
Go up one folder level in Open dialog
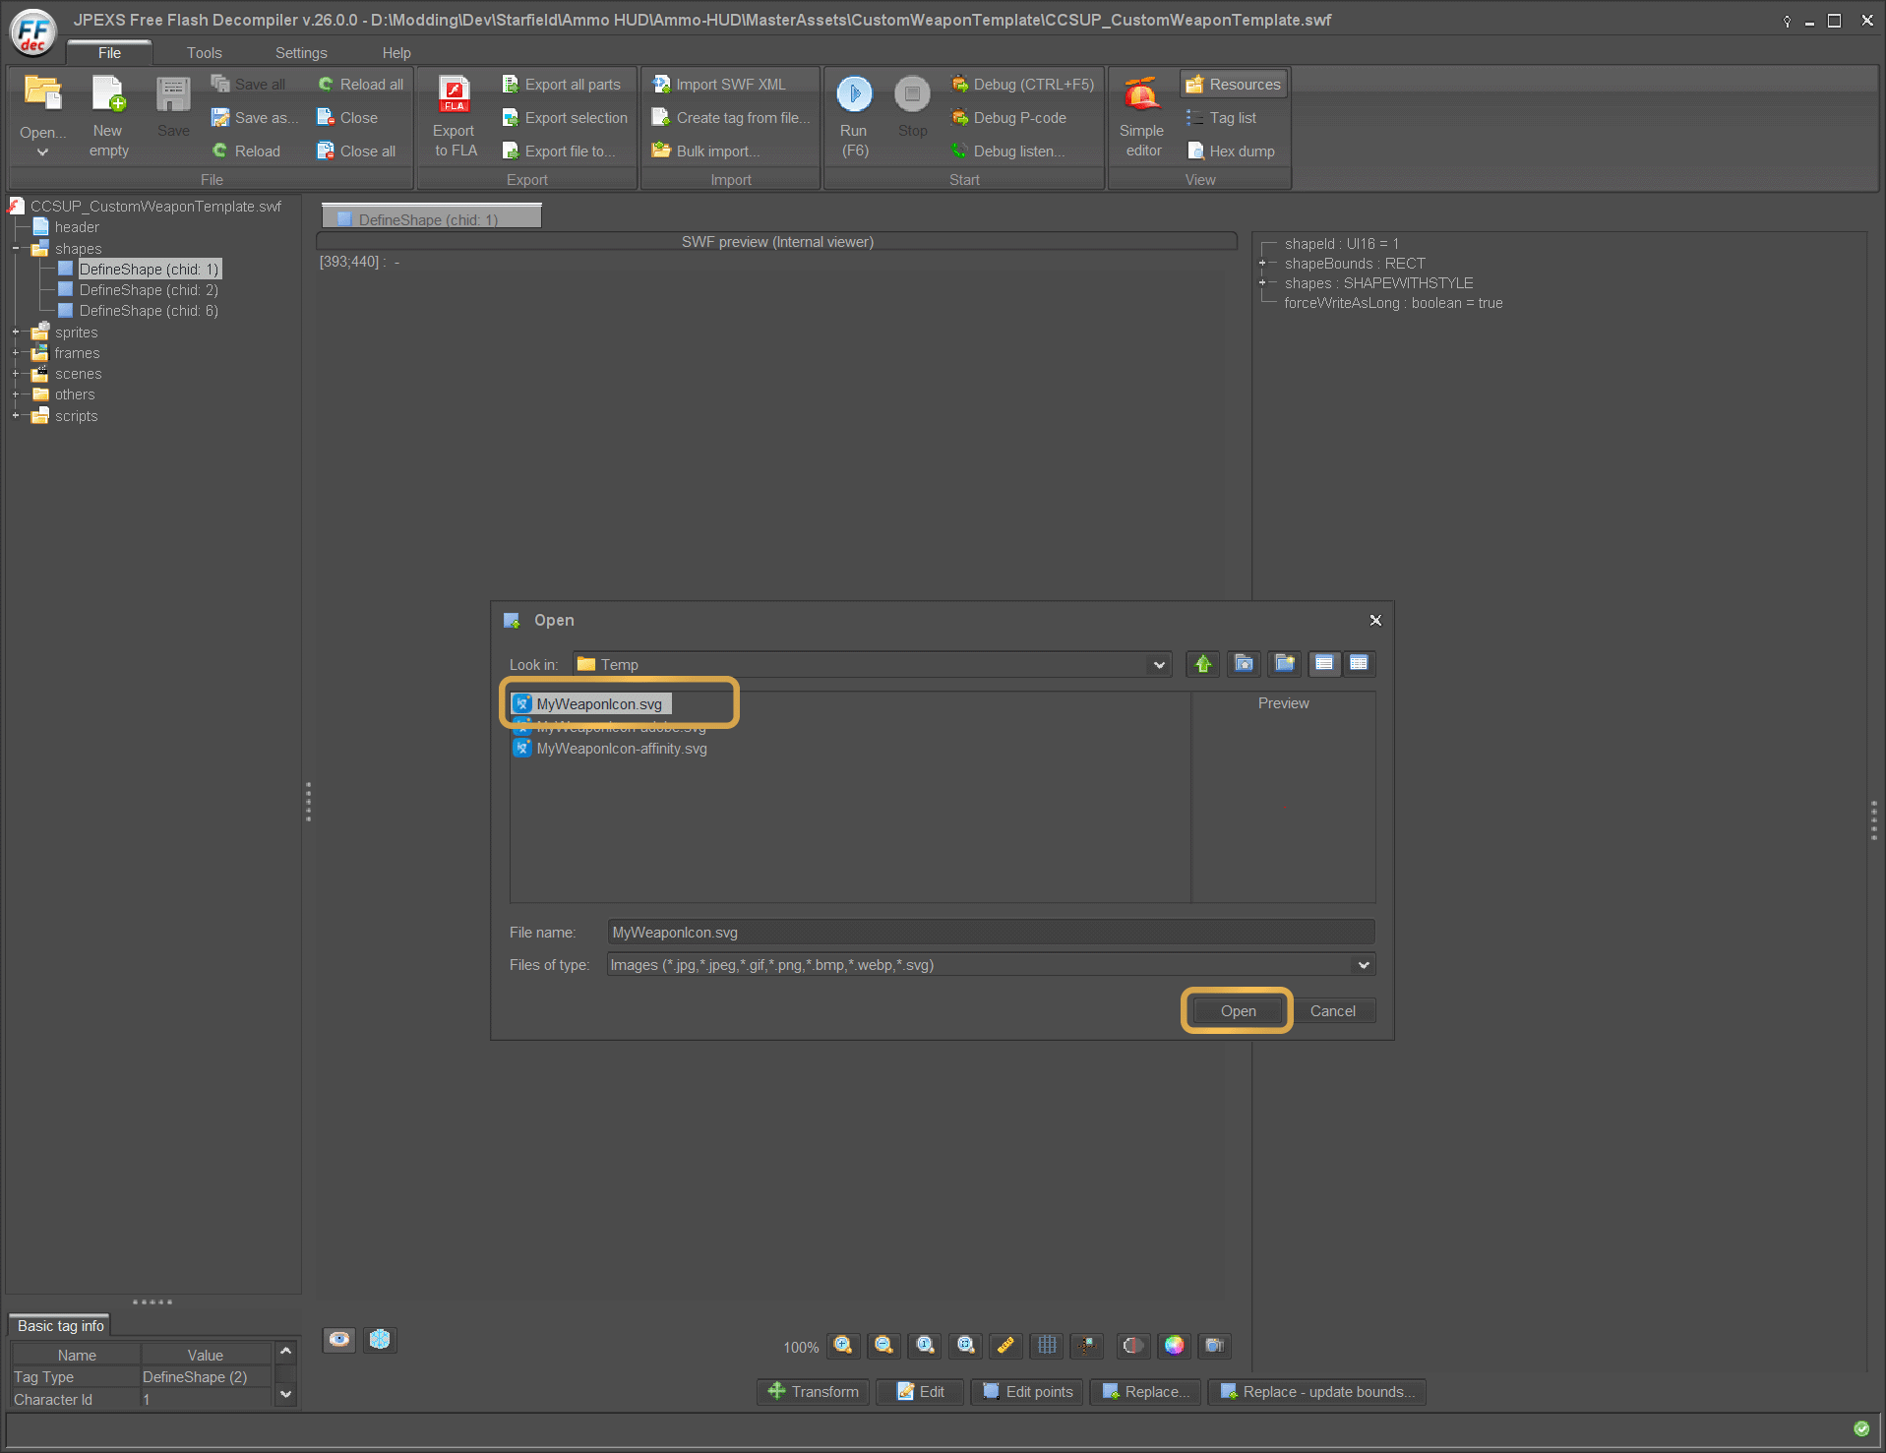pos(1202,664)
